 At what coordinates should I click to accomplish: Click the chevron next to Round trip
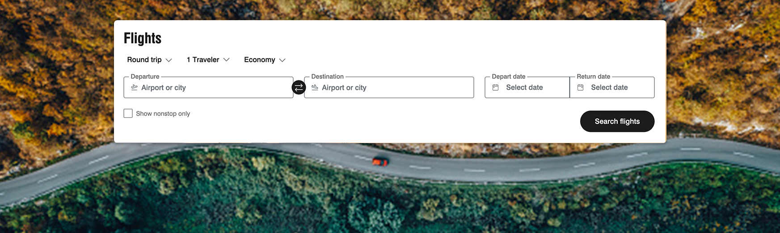point(169,60)
